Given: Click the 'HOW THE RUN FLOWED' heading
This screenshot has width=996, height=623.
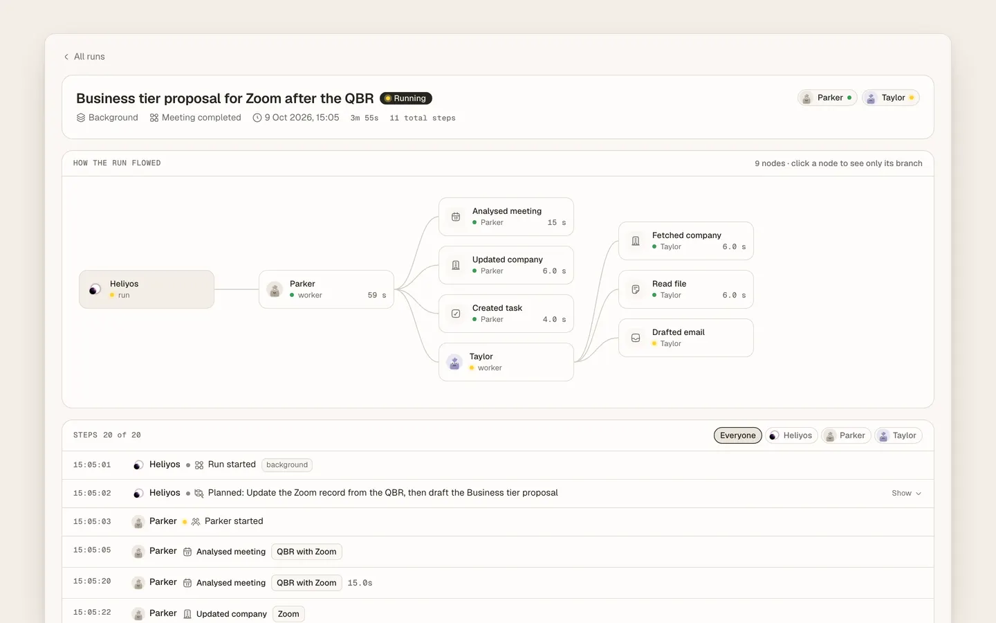Looking at the screenshot, I should point(117,163).
